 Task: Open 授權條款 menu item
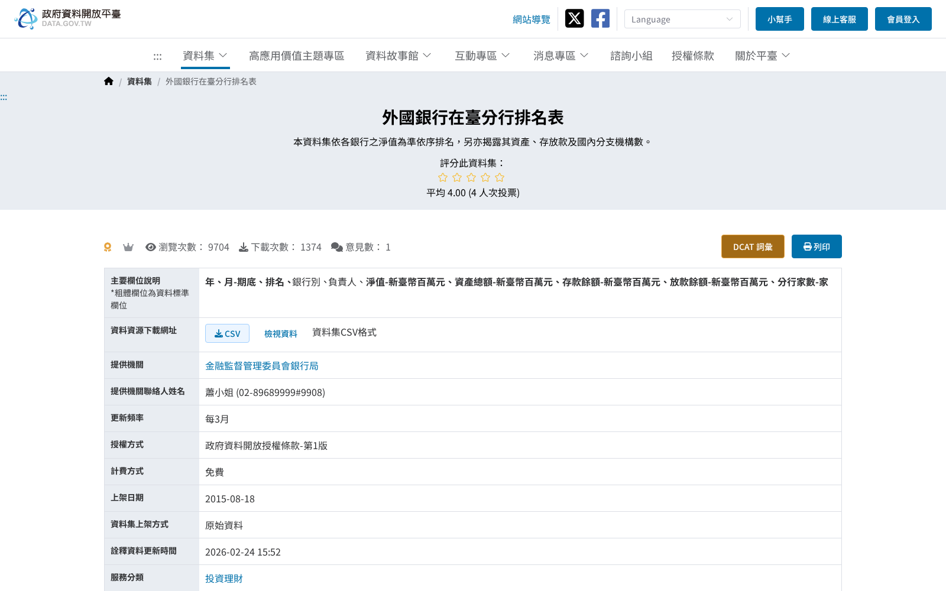[693, 56]
